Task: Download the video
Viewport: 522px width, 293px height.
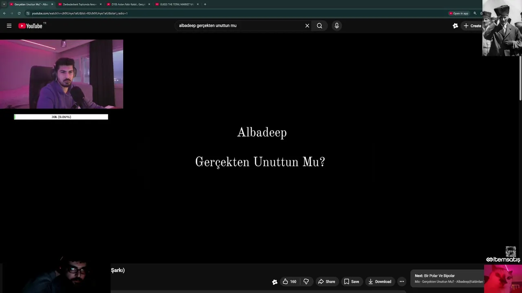Action: tap(379, 282)
